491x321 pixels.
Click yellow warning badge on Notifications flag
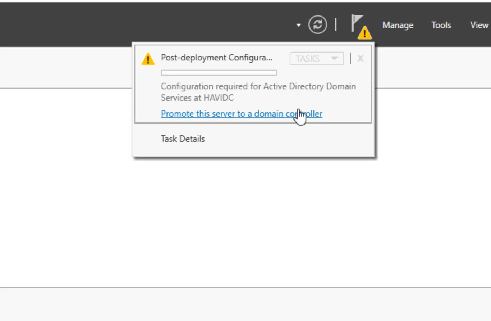[365, 33]
